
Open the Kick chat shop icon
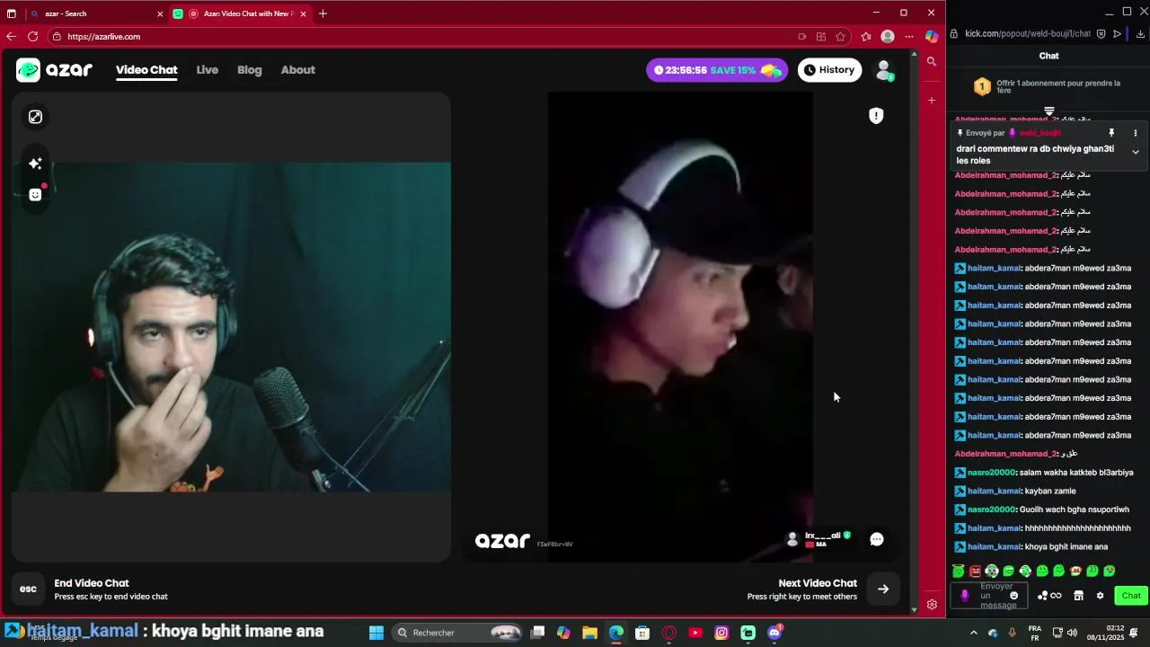point(1079,596)
